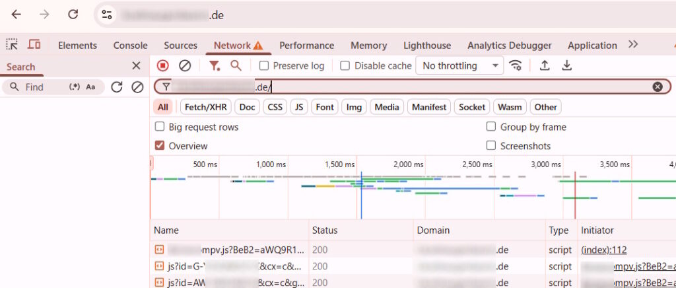Image resolution: width=676 pixels, height=288 pixels.
Task: Switch to the Console tab
Action: click(130, 46)
